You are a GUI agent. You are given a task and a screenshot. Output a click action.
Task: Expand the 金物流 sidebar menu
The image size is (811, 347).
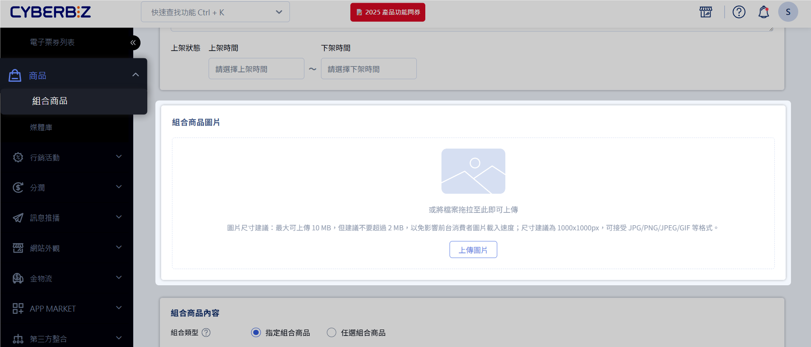point(67,278)
